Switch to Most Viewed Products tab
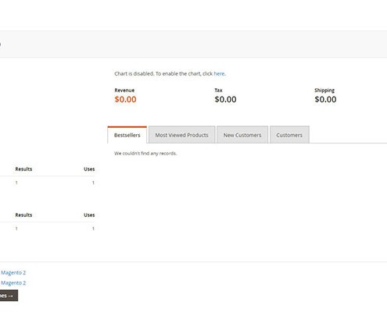387x312 pixels. point(181,135)
